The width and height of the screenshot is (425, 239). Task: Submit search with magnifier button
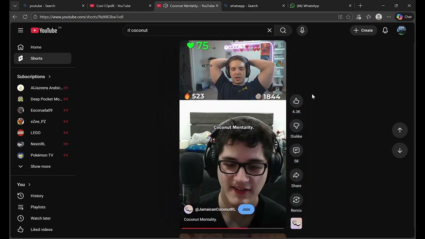point(283,30)
